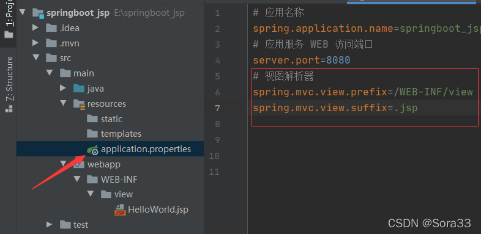Select the .mvn folder name
This screenshot has width=481, height=234.
pyautogui.click(x=70, y=43)
